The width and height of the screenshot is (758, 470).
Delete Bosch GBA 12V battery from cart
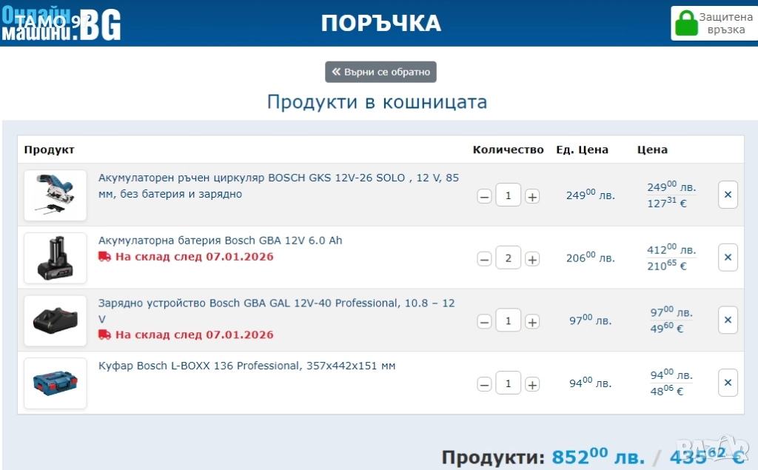(x=727, y=258)
